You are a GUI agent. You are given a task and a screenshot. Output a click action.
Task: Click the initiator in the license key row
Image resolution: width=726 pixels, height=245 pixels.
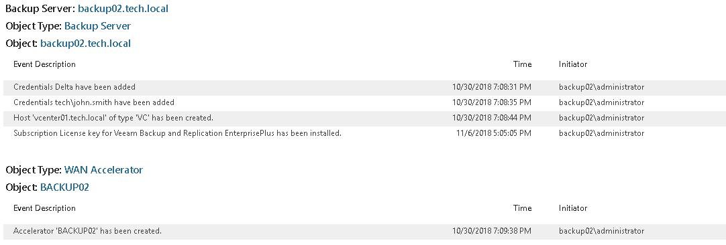601,133
